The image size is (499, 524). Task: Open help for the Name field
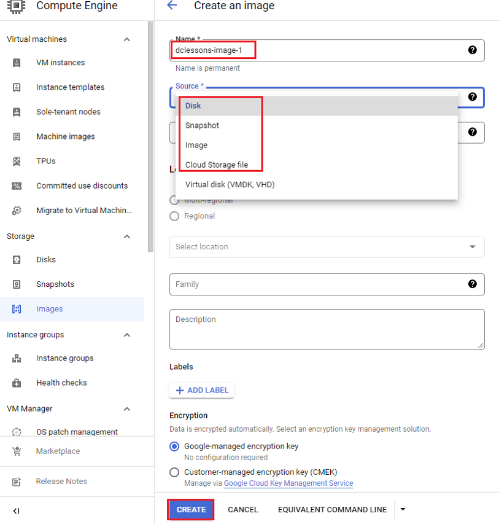(x=472, y=50)
